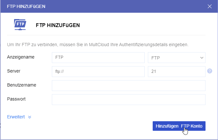Click into the Server ftp:// address field
This screenshot has width=218, height=140.
98,72
